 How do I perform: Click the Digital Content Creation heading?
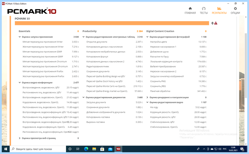[x=160, y=31]
